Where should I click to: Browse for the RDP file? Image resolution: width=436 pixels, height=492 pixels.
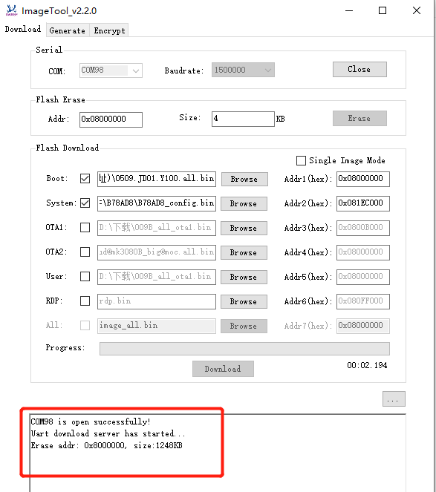tap(244, 301)
